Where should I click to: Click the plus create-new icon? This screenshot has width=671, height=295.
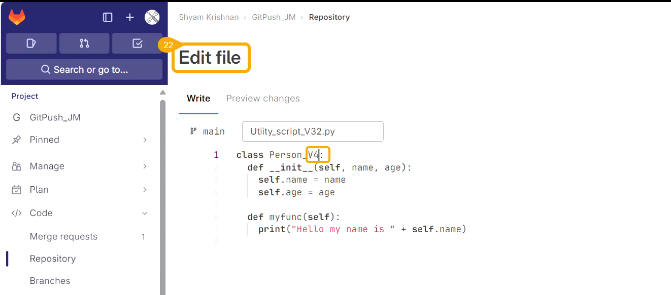point(130,17)
